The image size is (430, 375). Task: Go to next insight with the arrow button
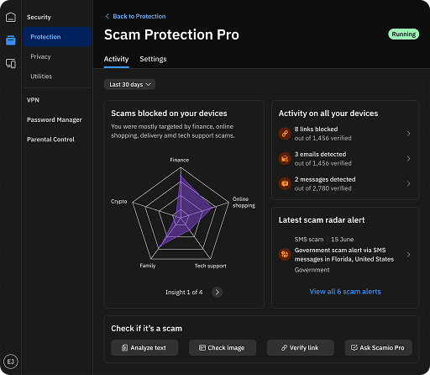click(217, 292)
